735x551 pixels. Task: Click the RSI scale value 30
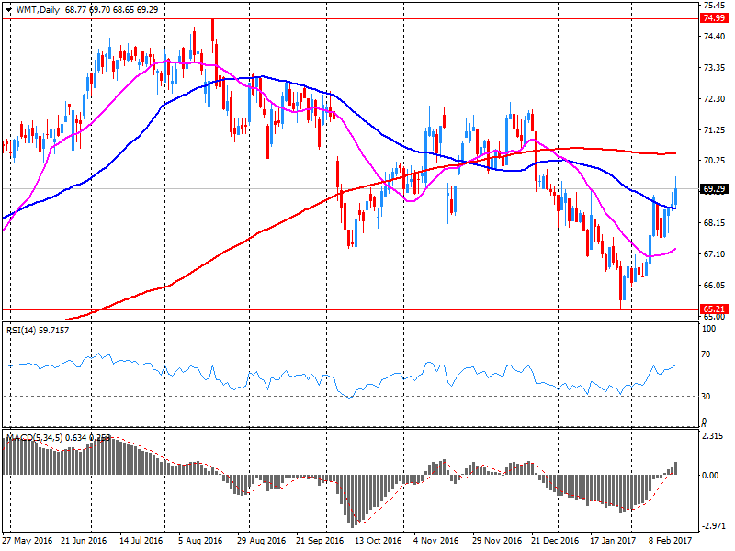point(706,397)
